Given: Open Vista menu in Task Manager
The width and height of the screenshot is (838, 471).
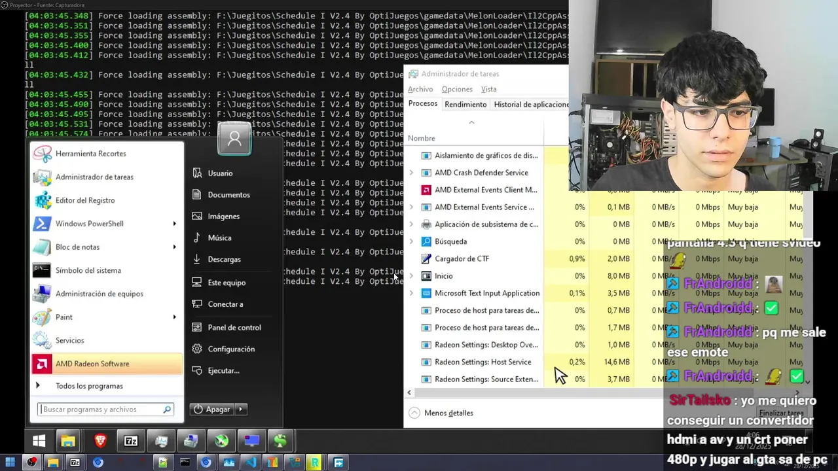Looking at the screenshot, I should click(x=488, y=90).
